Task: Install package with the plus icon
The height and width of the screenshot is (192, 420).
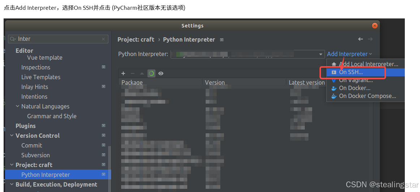Action: pos(123,73)
